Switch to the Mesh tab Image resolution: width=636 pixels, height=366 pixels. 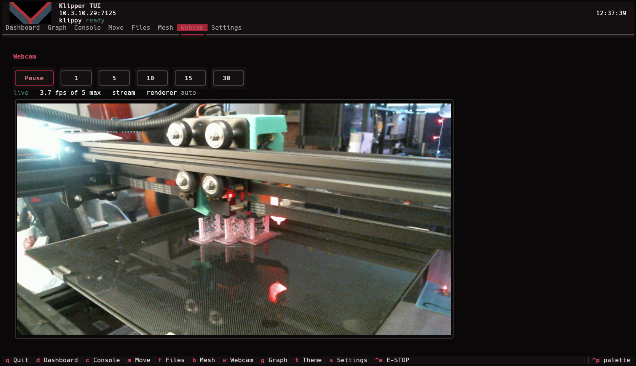click(165, 27)
